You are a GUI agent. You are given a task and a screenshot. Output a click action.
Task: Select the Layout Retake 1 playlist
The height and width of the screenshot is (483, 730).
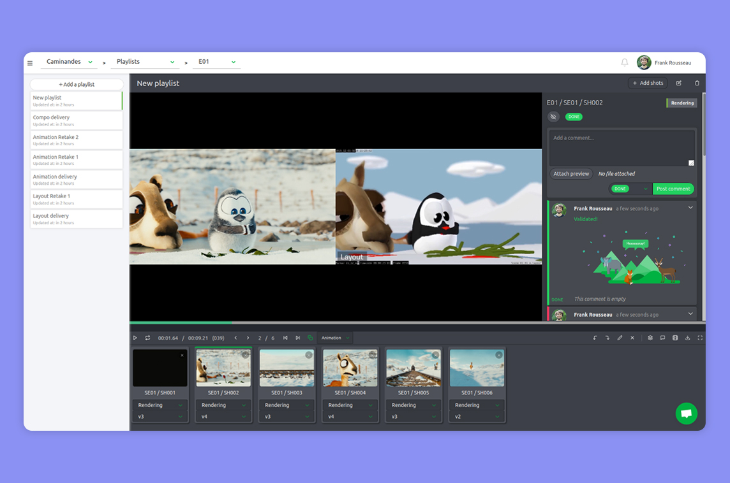[x=77, y=199]
